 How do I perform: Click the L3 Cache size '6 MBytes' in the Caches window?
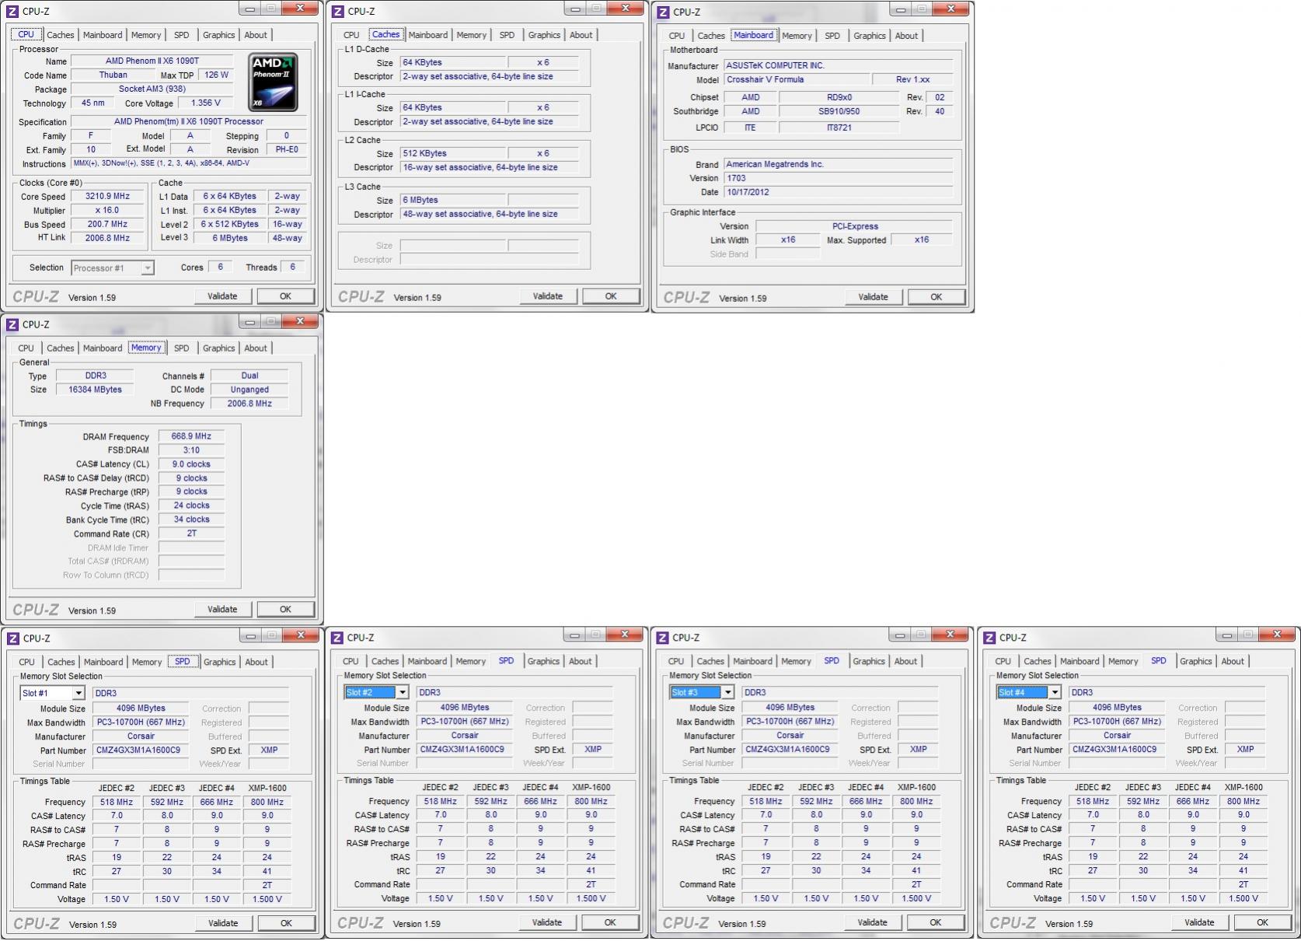454,200
